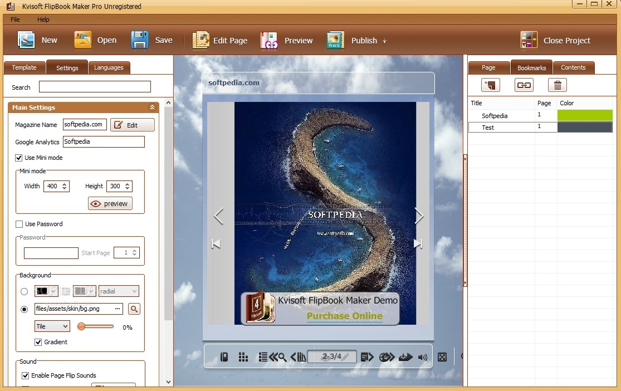Click the Edit magazine name button
621x391 pixels.
coord(133,125)
